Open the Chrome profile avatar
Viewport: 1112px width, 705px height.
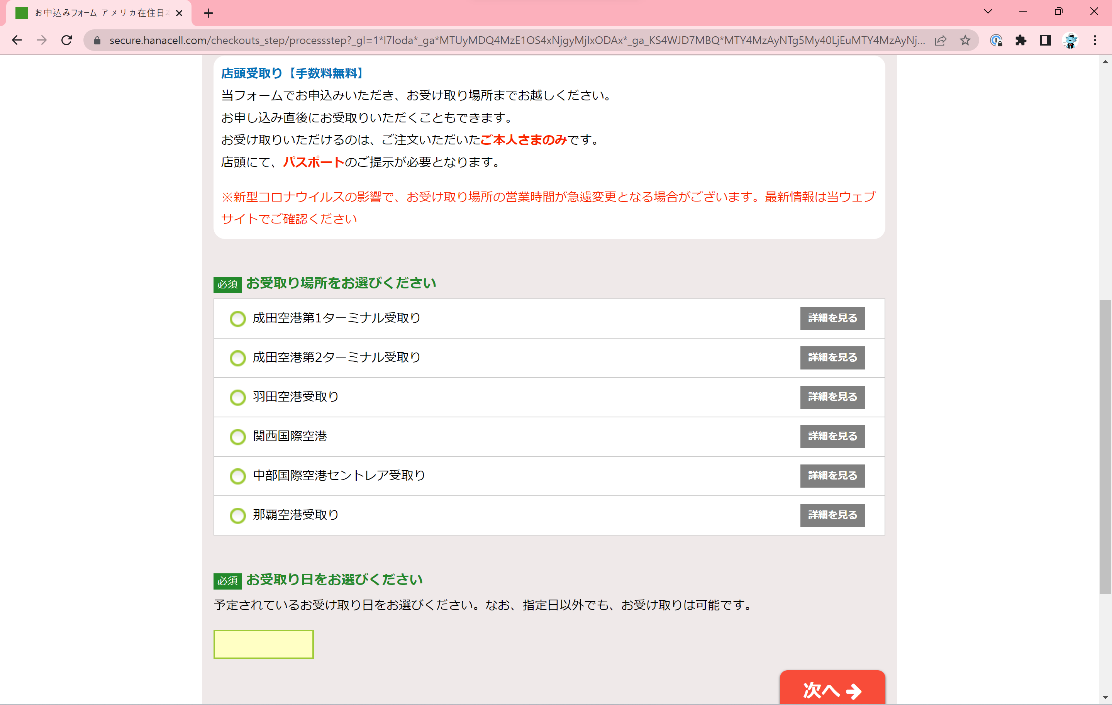[1070, 40]
